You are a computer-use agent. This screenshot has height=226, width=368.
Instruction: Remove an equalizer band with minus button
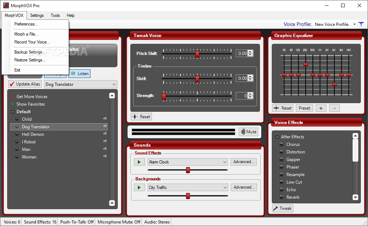[x=335, y=108]
